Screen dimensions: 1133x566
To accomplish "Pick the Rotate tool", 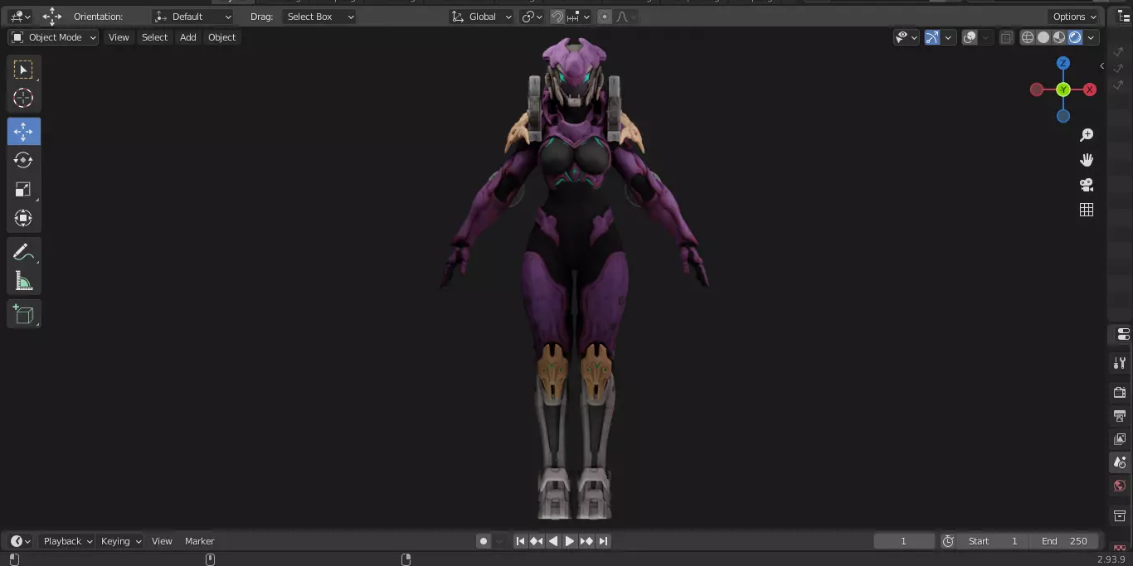I will click(x=23, y=160).
